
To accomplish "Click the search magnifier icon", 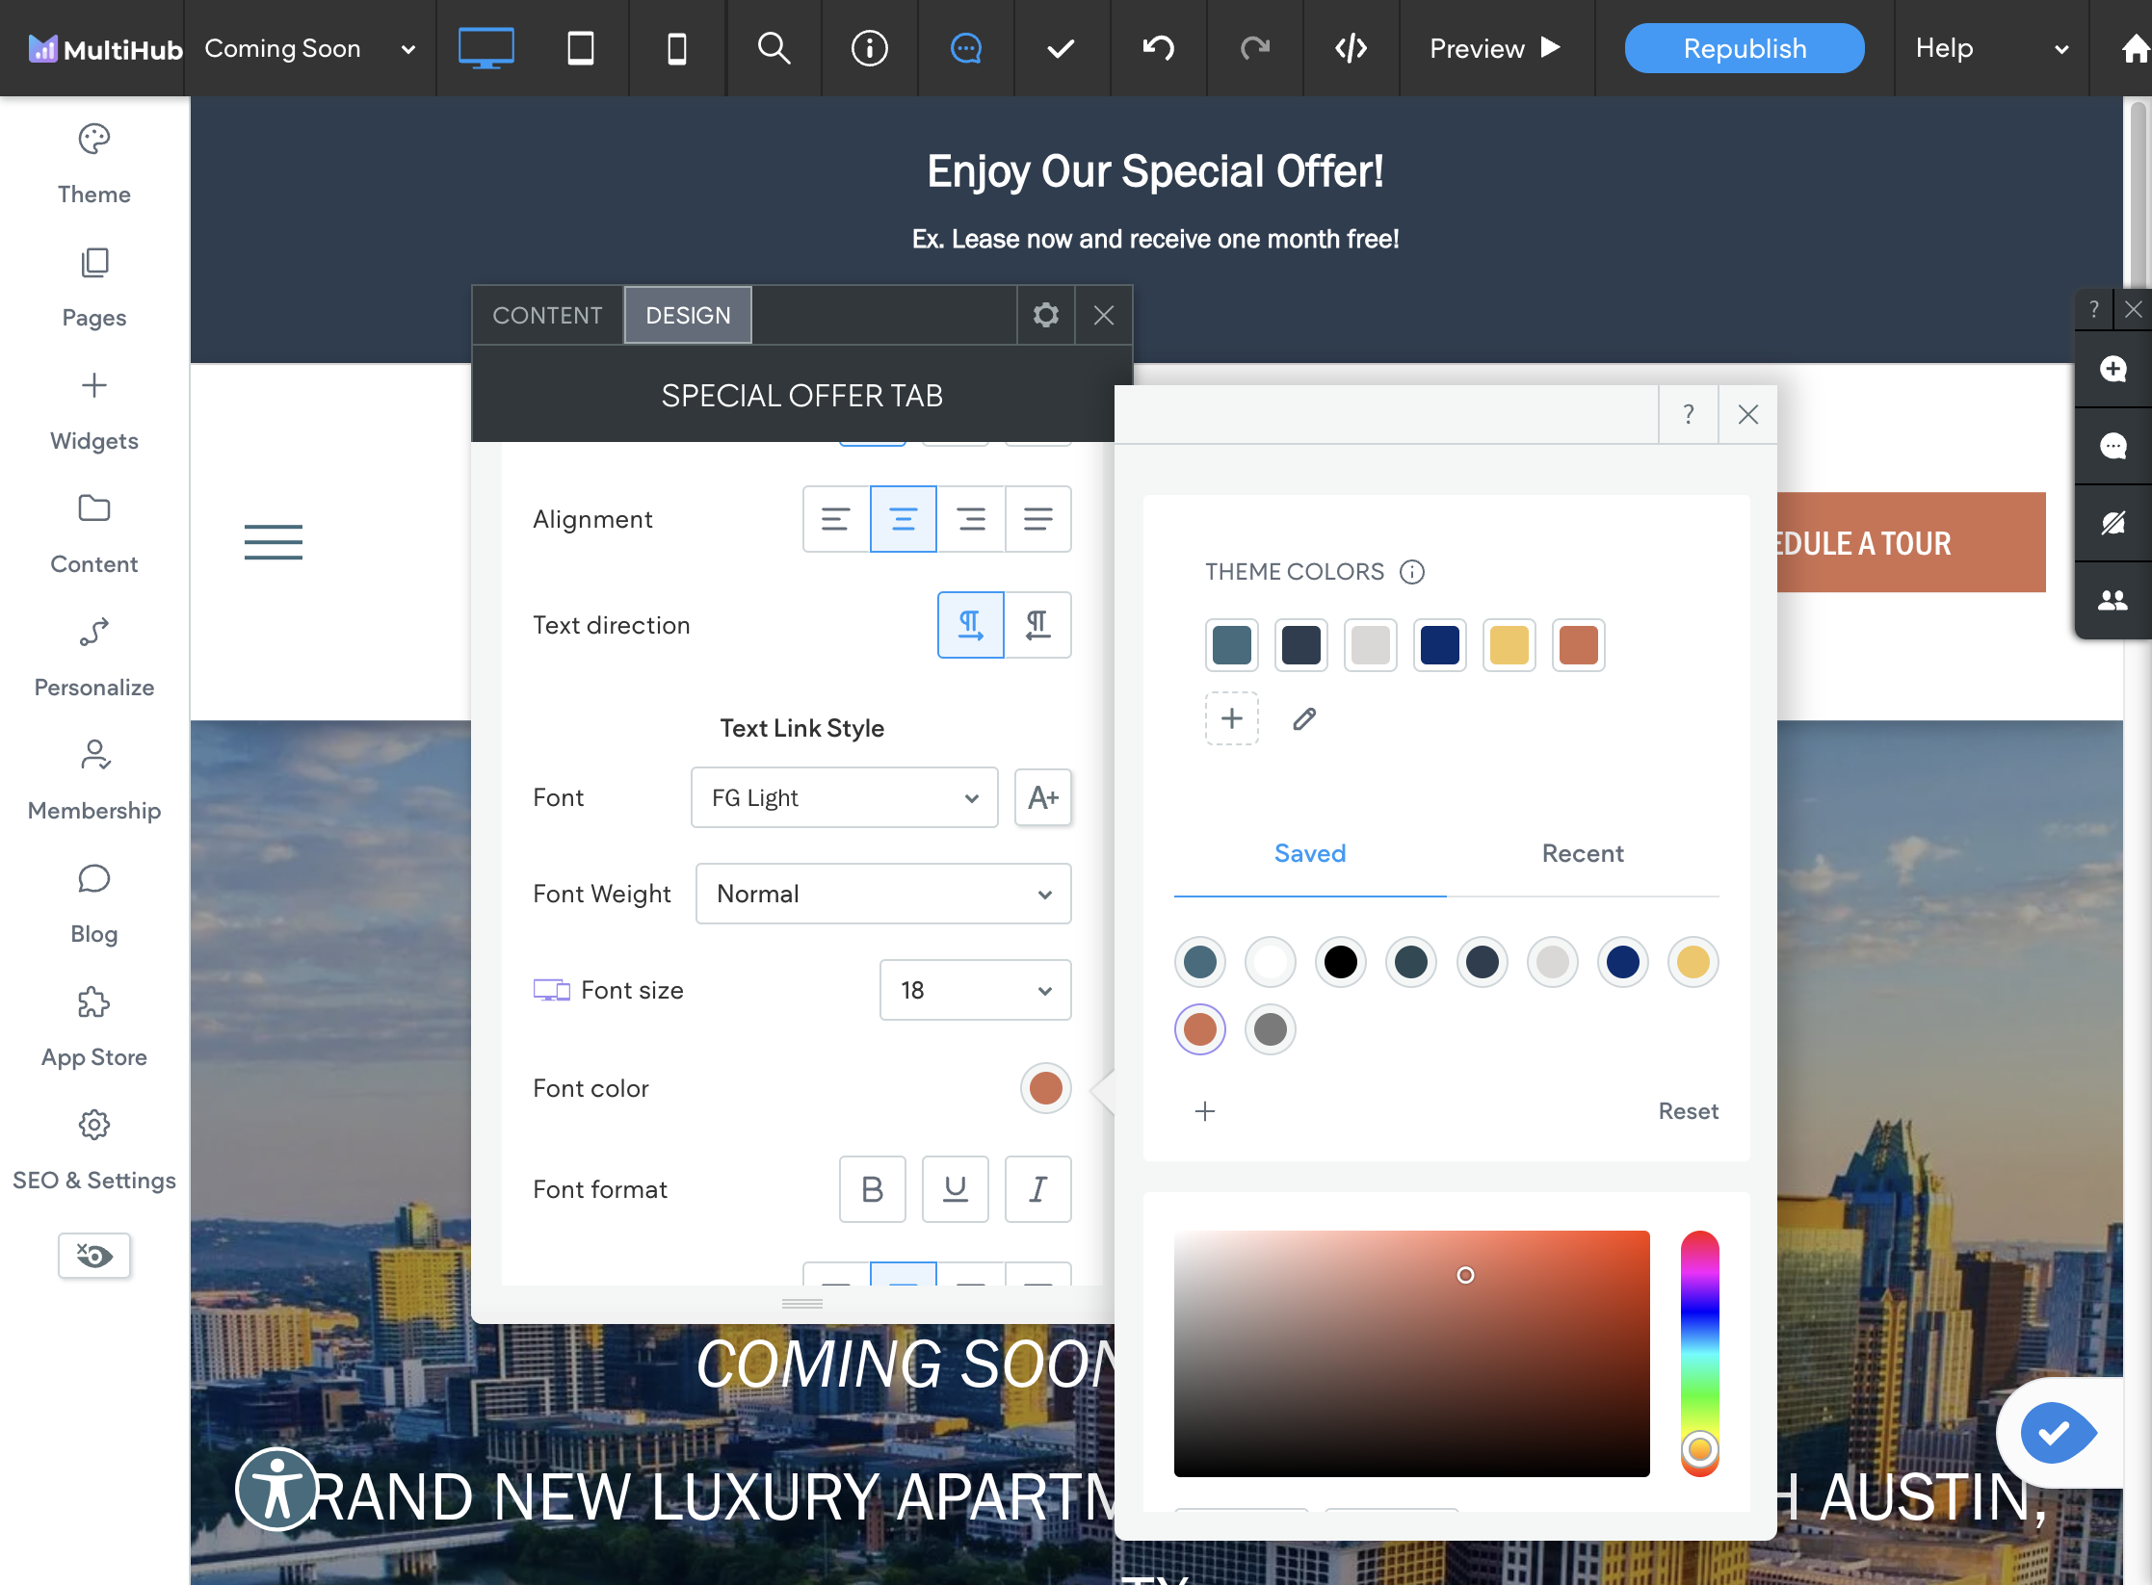I will pos(774,48).
